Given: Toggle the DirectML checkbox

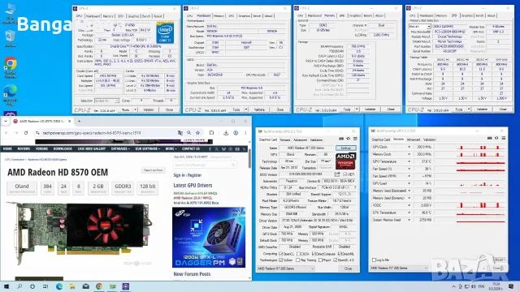Looking at the screenshot, I should (x=340, y=254).
